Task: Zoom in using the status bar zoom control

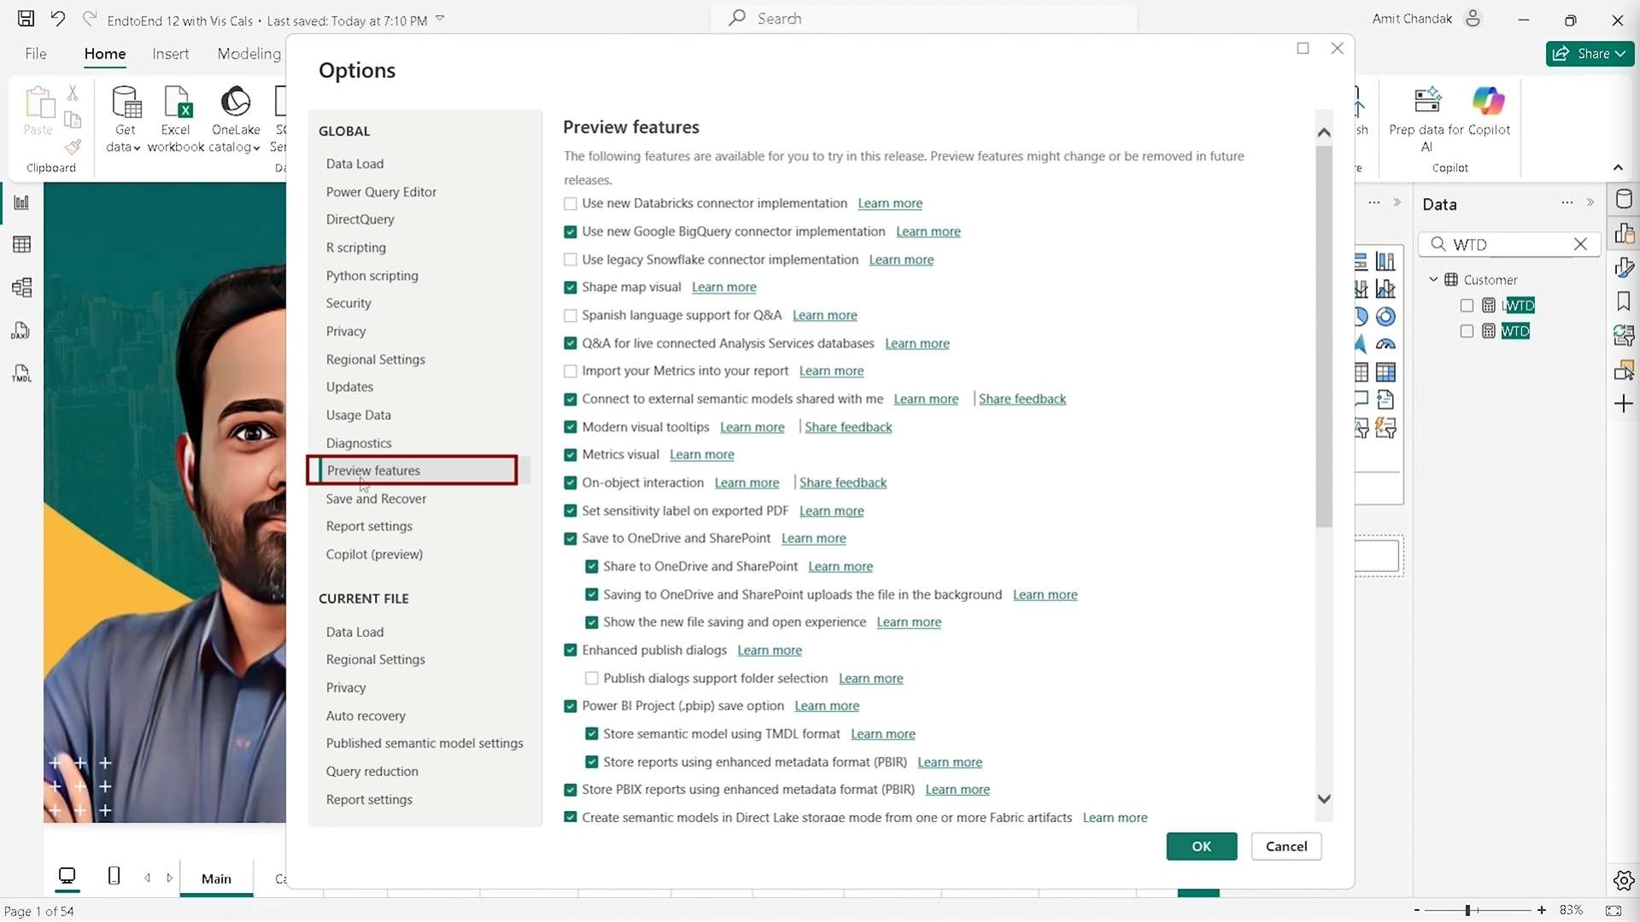Action: tap(1543, 910)
